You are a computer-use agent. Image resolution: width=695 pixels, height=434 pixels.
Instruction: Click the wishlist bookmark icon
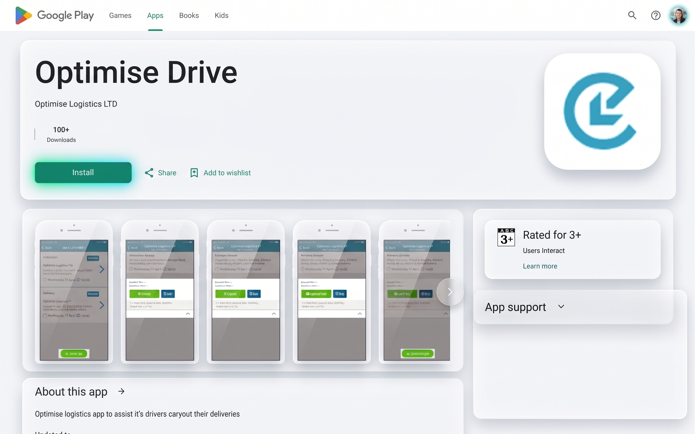pos(194,173)
